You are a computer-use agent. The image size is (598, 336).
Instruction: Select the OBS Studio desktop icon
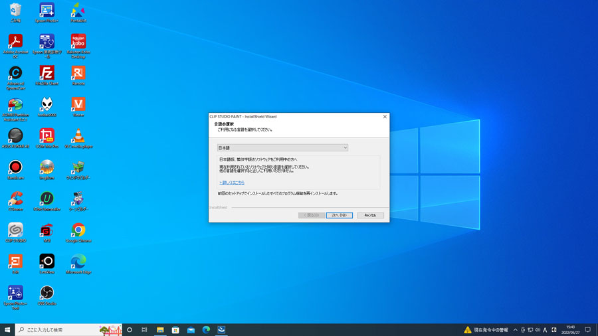point(47,295)
